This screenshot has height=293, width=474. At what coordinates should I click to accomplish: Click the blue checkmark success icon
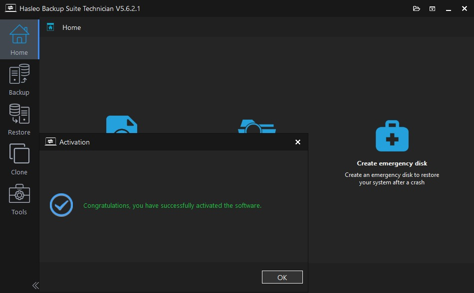pyautogui.click(x=61, y=205)
